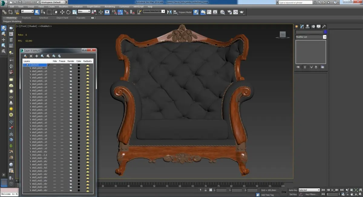Click the Undo arrow in quick access toolbar
The image size is (363, 197).
24,2
